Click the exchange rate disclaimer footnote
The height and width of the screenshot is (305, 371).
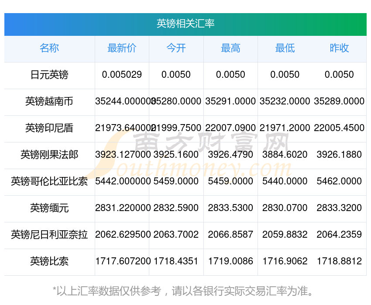(x=182, y=291)
